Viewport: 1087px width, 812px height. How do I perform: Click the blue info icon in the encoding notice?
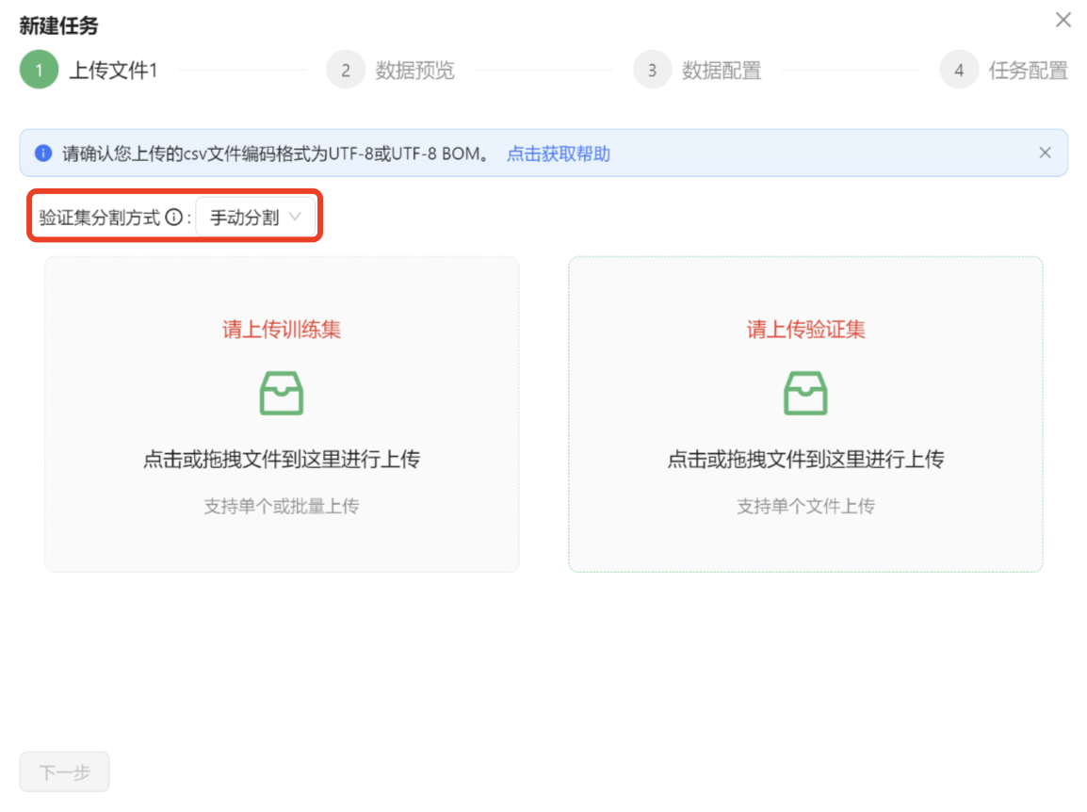tap(43, 154)
